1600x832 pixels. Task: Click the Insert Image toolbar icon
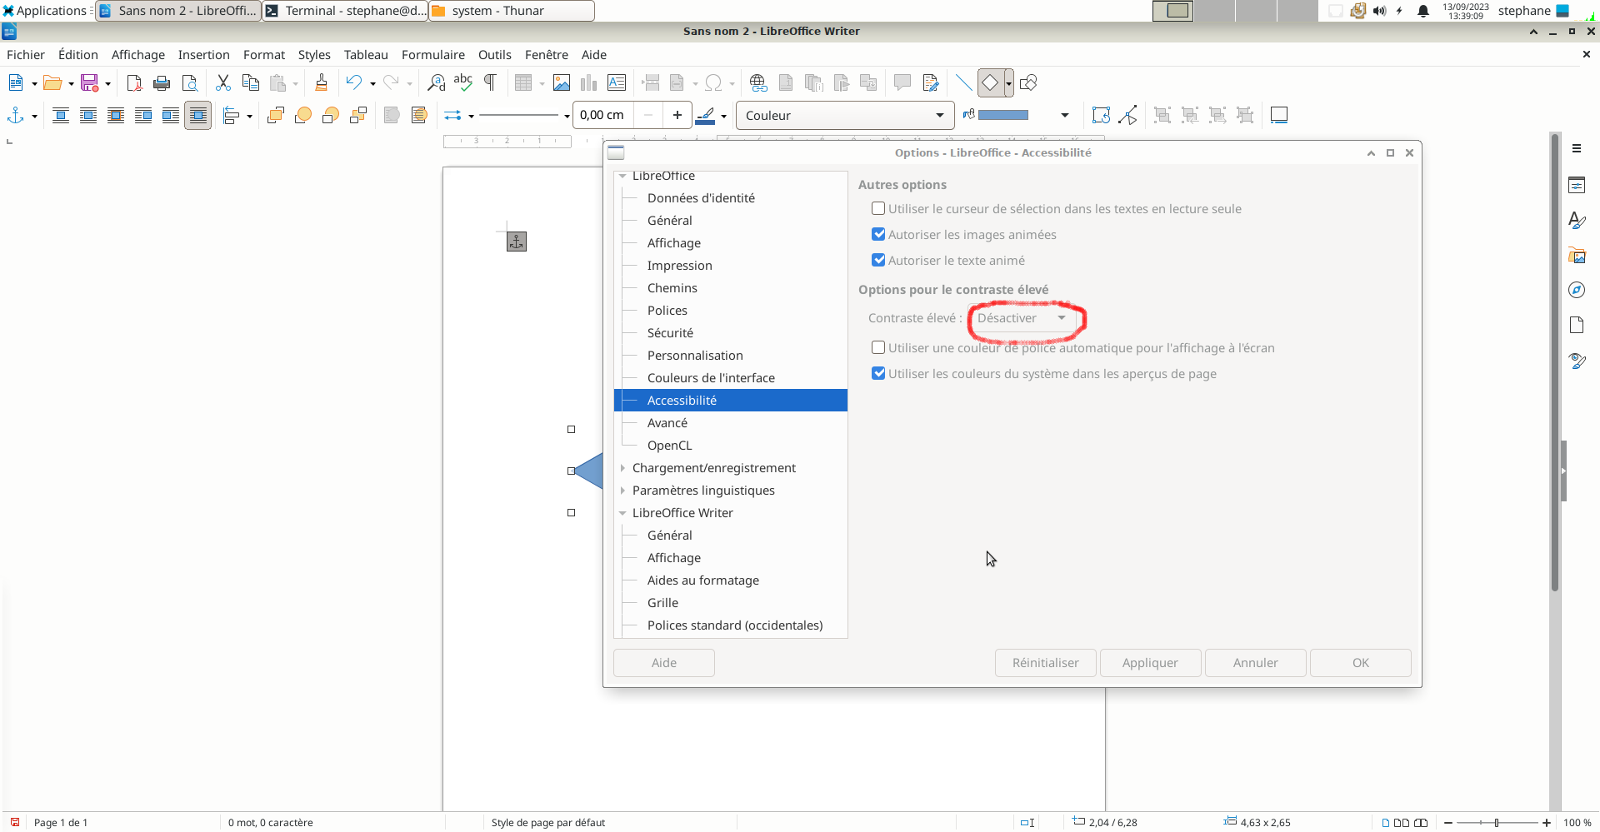562,83
